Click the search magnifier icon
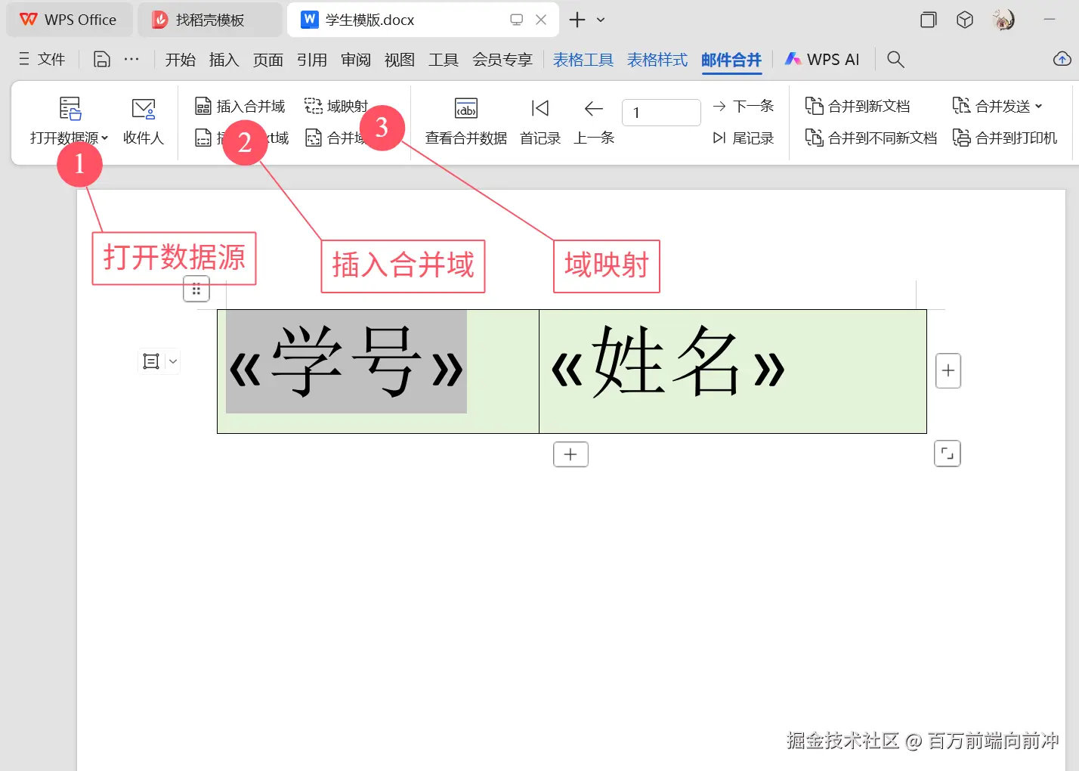 (895, 59)
